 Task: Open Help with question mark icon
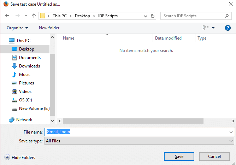[228, 28]
